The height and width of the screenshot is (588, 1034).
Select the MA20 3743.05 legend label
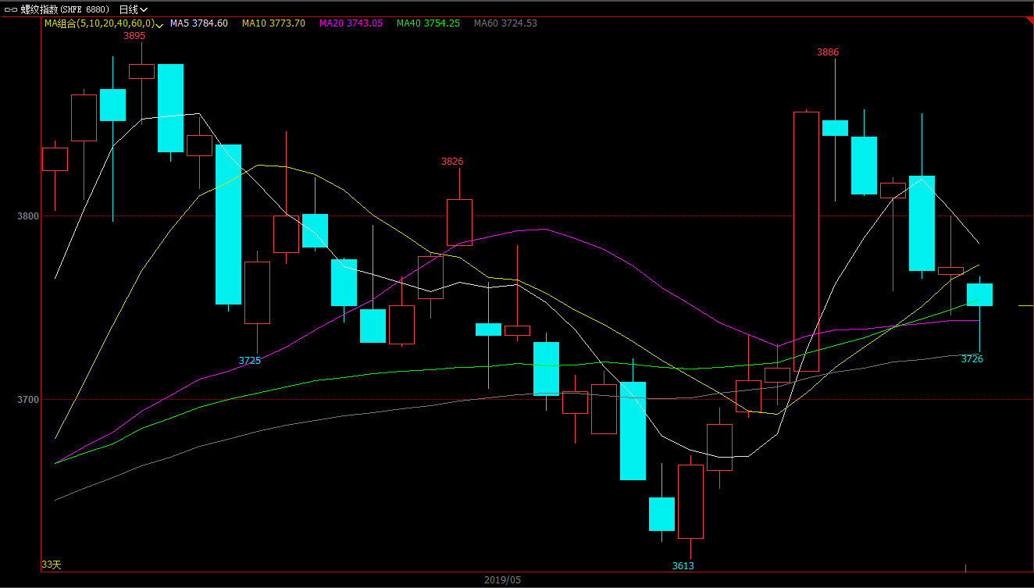tap(351, 23)
